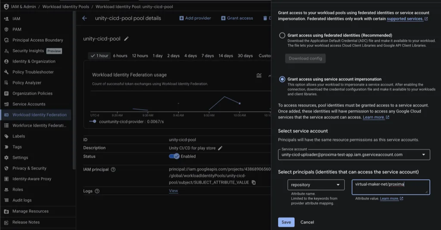Click the PAM shield icon
The image size is (441, 230).
pyautogui.click(x=6, y=29)
